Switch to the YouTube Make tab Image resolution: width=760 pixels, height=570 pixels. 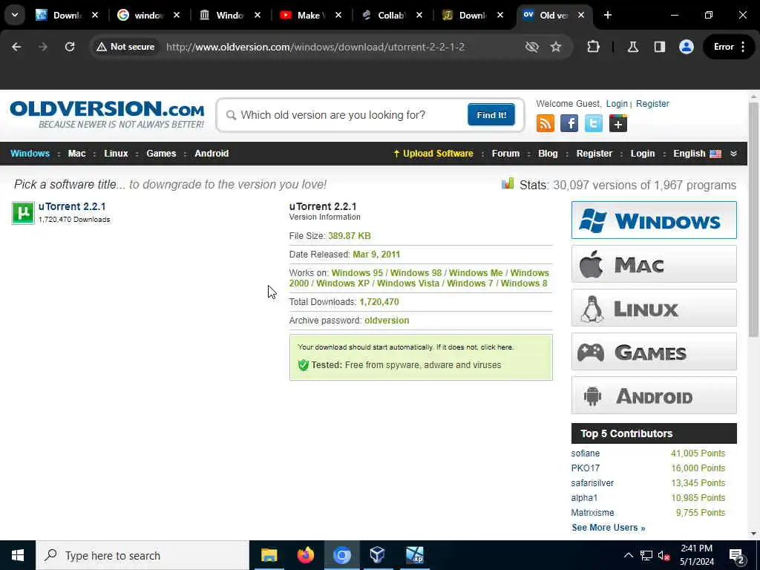click(x=309, y=16)
